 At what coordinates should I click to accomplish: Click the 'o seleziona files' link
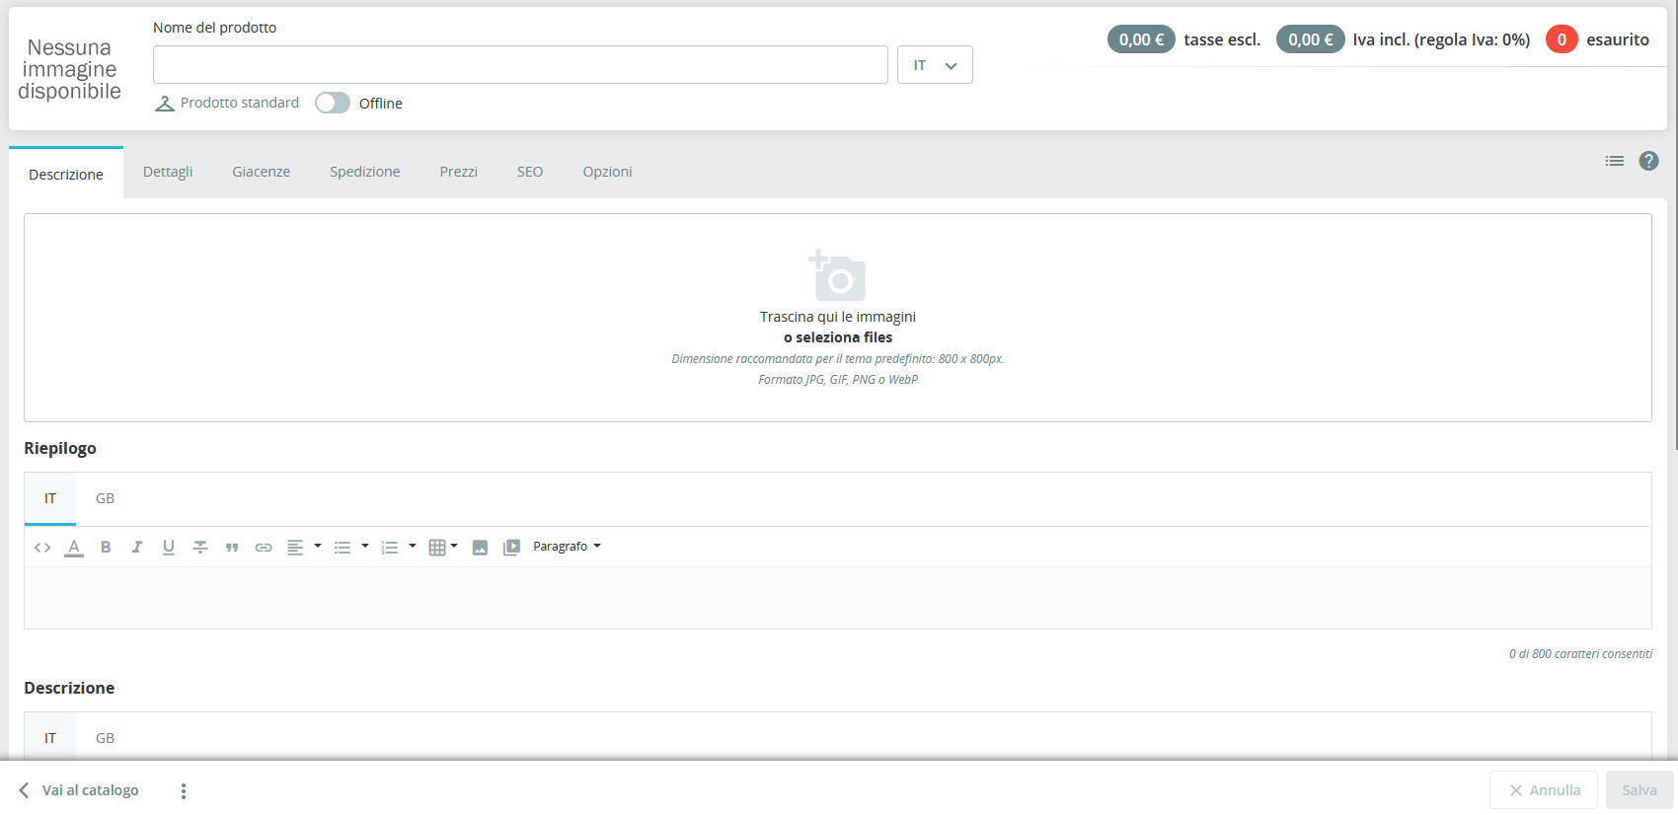click(x=838, y=337)
